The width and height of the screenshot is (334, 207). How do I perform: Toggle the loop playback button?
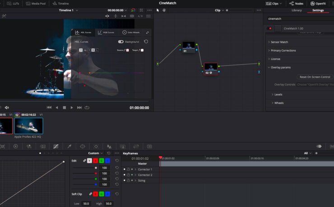[87, 108]
